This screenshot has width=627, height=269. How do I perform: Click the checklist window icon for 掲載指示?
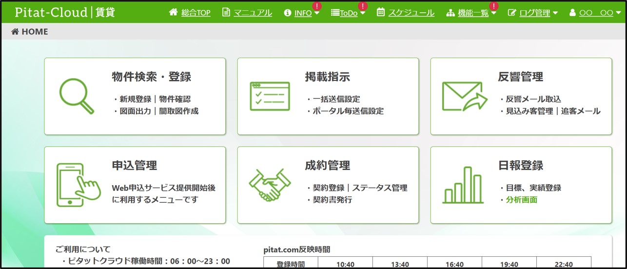tap(270, 96)
